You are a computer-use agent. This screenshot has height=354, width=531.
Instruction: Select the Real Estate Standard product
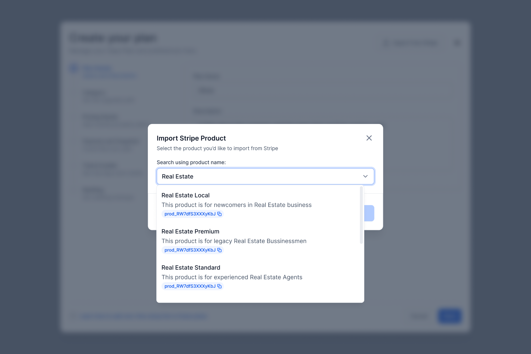pyautogui.click(x=191, y=268)
